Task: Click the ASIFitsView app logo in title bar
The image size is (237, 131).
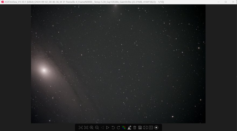Action: [x=2, y=2]
